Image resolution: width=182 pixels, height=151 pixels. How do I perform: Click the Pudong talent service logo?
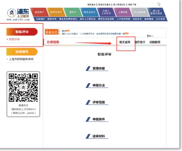point(18,13)
